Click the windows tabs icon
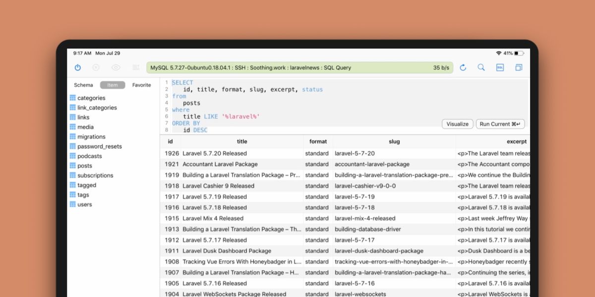This screenshot has width=595, height=297. pyautogui.click(x=518, y=67)
